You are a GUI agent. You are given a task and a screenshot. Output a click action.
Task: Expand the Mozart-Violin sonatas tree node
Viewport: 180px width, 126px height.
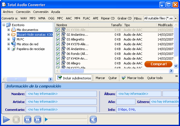(8, 34)
